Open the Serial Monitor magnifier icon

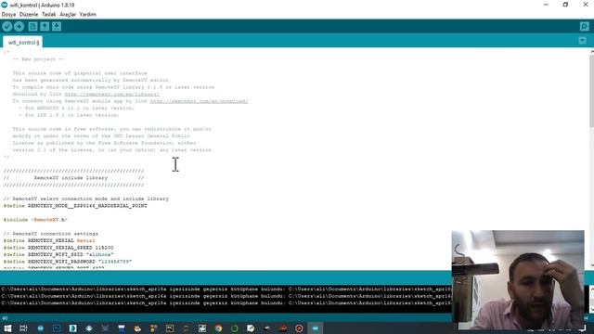584,27
